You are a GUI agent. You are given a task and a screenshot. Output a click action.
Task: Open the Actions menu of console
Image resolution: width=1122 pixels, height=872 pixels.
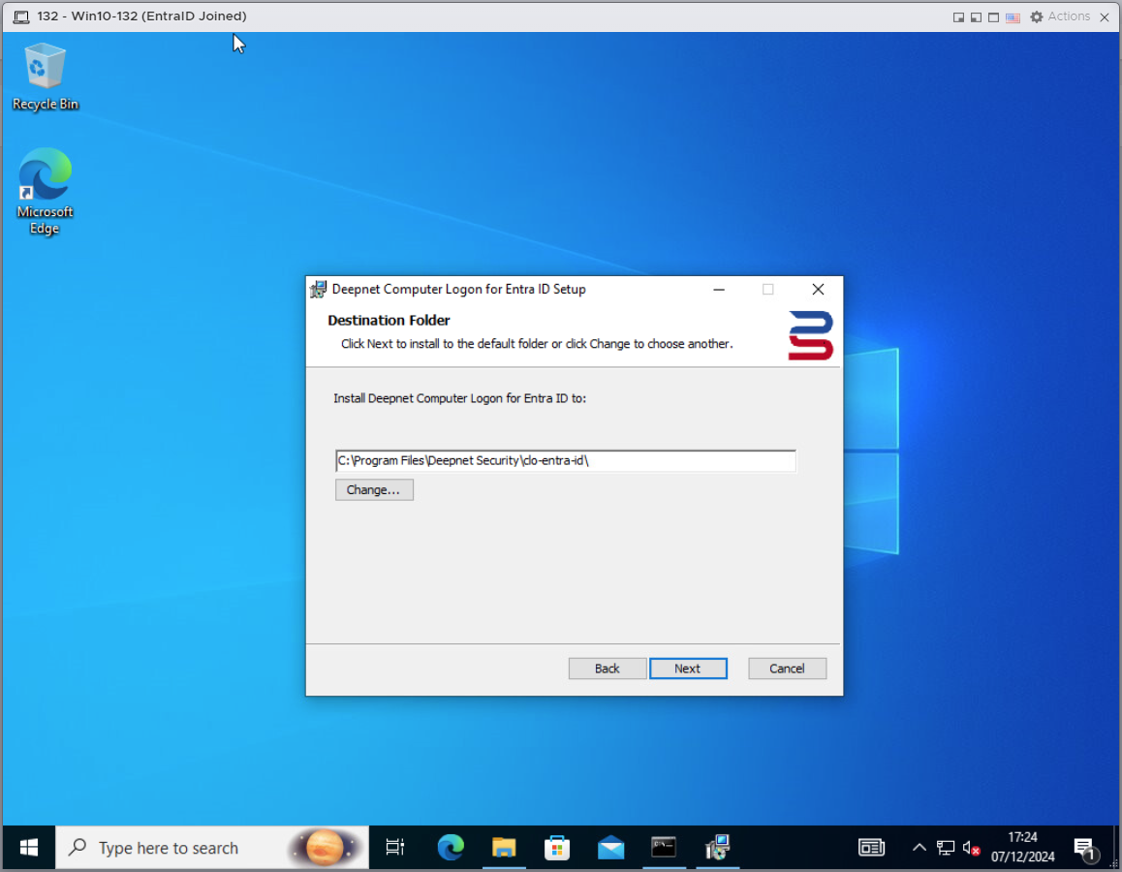[x=1060, y=16]
